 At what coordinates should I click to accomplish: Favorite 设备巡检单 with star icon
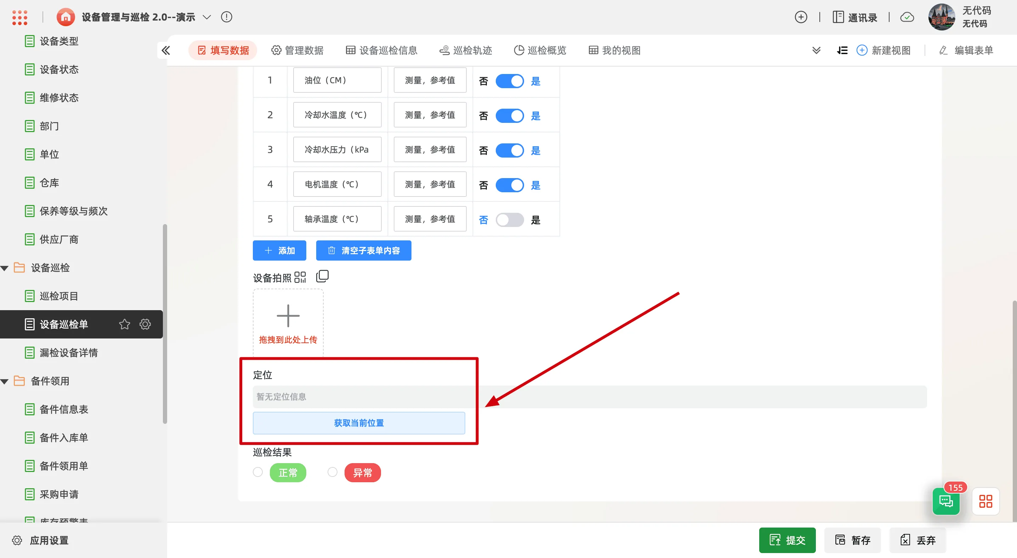(x=124, y=324)
